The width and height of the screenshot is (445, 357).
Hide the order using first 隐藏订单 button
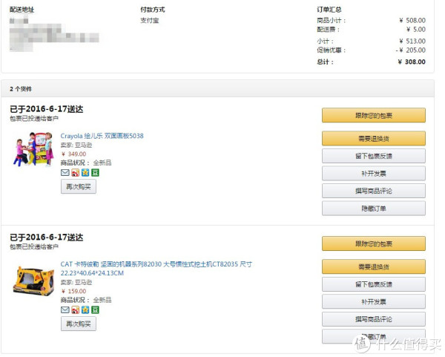point(374,209)
